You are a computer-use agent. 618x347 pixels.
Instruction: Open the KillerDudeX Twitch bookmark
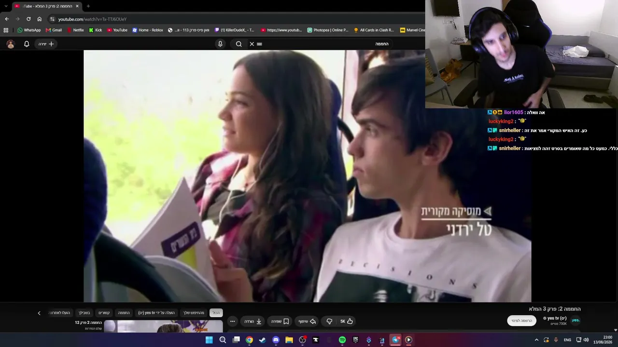tap(235, 30)
